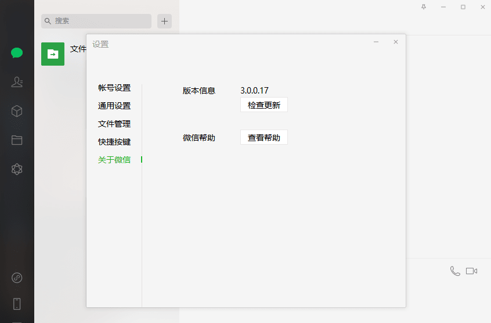Start a video call with camera icon
Screen dimensions: 491x323
471,271
